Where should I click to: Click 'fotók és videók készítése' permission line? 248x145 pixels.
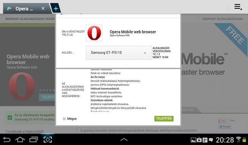tap(106, 73)
